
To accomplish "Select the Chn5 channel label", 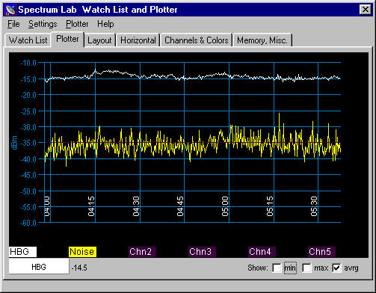I will [x=321, y=252].
